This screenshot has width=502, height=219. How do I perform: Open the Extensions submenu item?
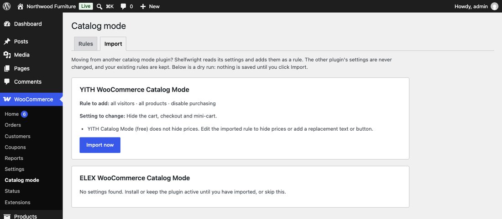[x=18, y=203]
